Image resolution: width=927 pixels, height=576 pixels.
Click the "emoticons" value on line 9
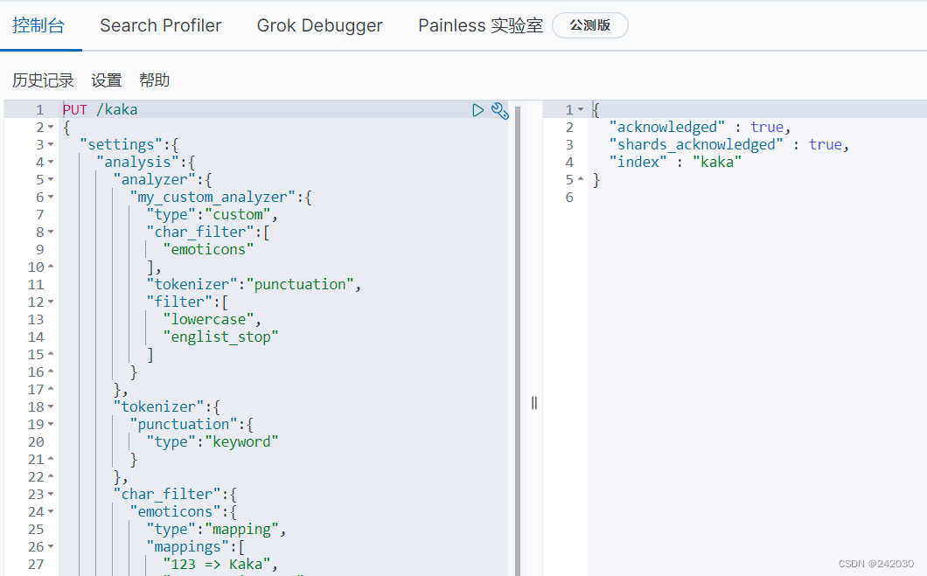(208, 249)
